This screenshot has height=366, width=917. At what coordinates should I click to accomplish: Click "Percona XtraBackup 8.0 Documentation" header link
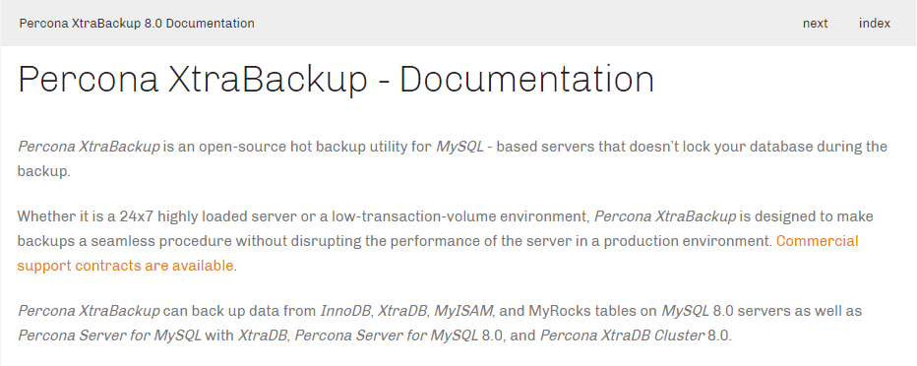(x=137, y=24)
